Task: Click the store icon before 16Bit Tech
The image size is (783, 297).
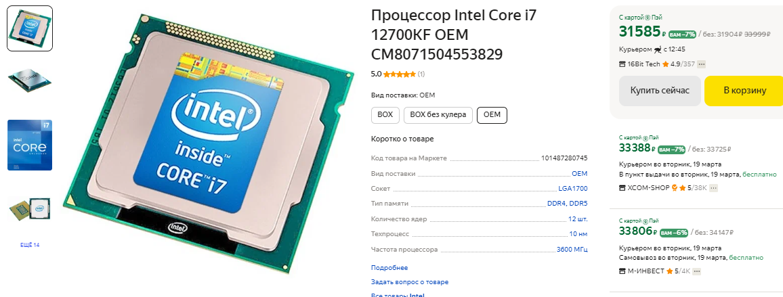Action: (x=622, y=64)
